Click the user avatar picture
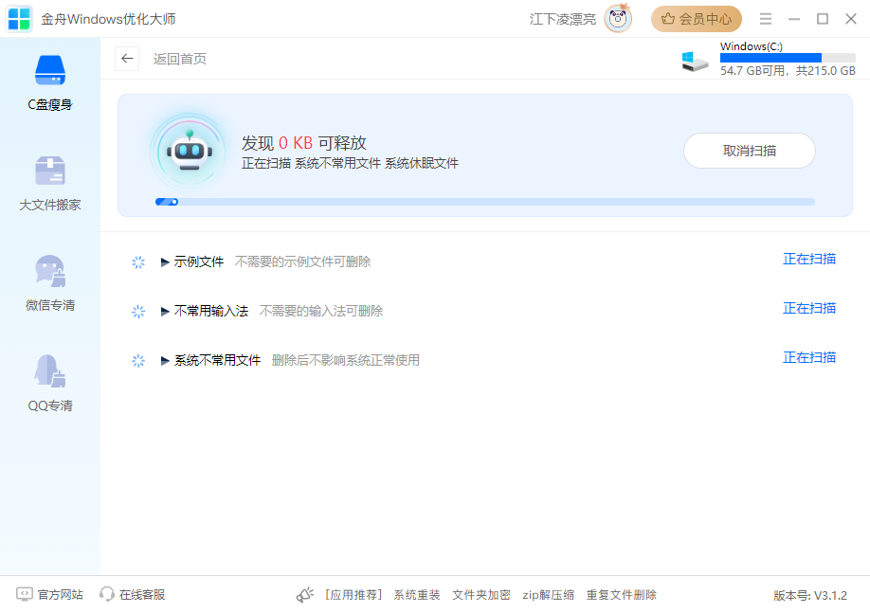The width and height of the screenshot is (870, 613). (x=618, y=19)
